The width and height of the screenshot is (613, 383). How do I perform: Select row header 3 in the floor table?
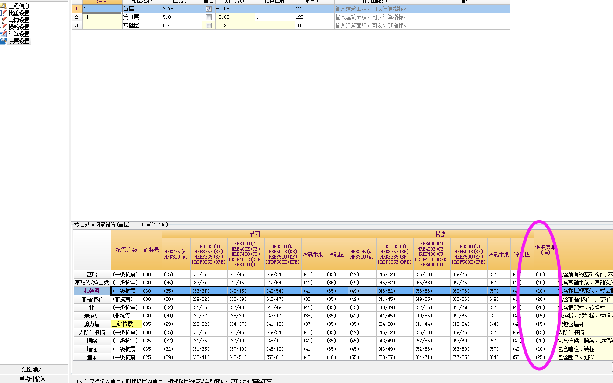[x=76, y=25]
